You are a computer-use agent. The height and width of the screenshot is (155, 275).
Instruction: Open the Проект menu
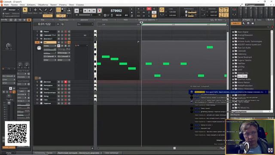53,5
